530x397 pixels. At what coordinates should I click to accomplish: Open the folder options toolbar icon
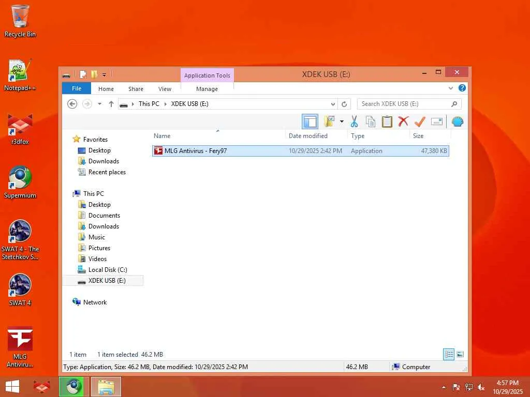(329, 121)
